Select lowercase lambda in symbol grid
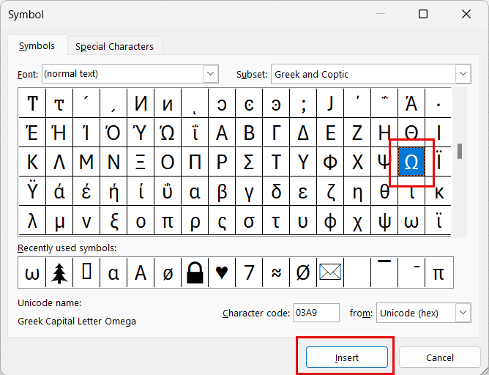489x375 pixels. point(32,220)
